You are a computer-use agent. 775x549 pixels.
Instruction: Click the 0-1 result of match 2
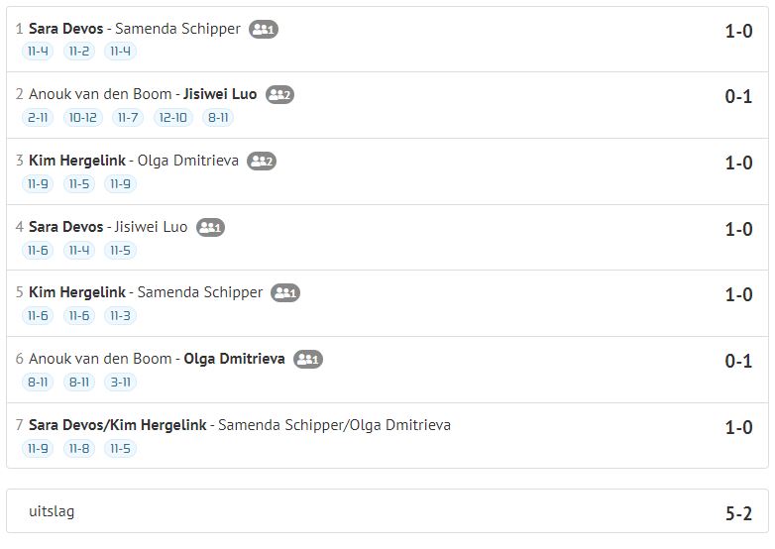pyautogui.click(x=738, y=96)
